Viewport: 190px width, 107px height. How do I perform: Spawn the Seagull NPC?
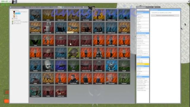click(x=124, y=66)
